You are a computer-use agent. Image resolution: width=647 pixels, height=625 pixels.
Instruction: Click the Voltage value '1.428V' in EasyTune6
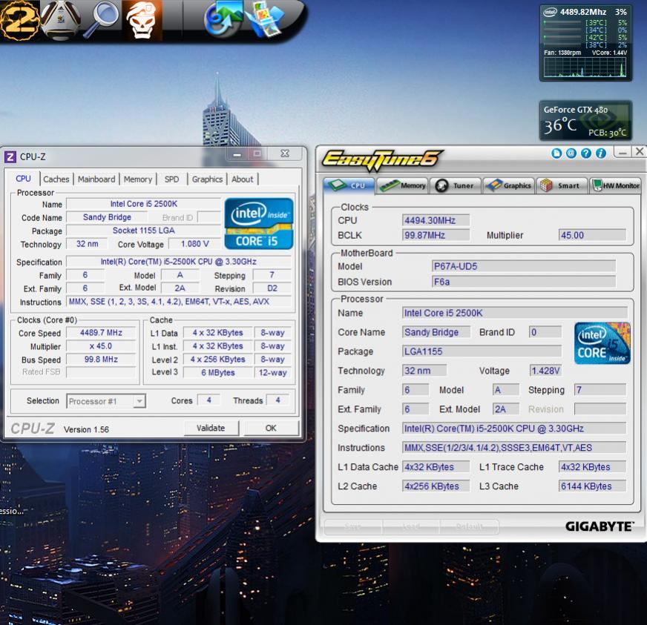pos(545,371)
